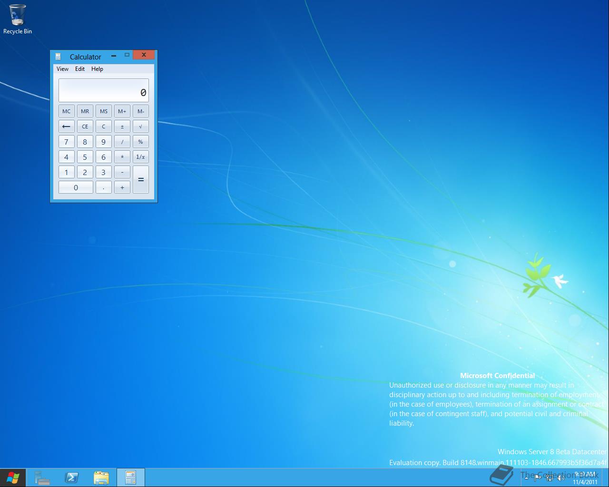Click the calculator backspace arrow button
609x487 pixels.
pyautogui.click(x=67, y=127)
